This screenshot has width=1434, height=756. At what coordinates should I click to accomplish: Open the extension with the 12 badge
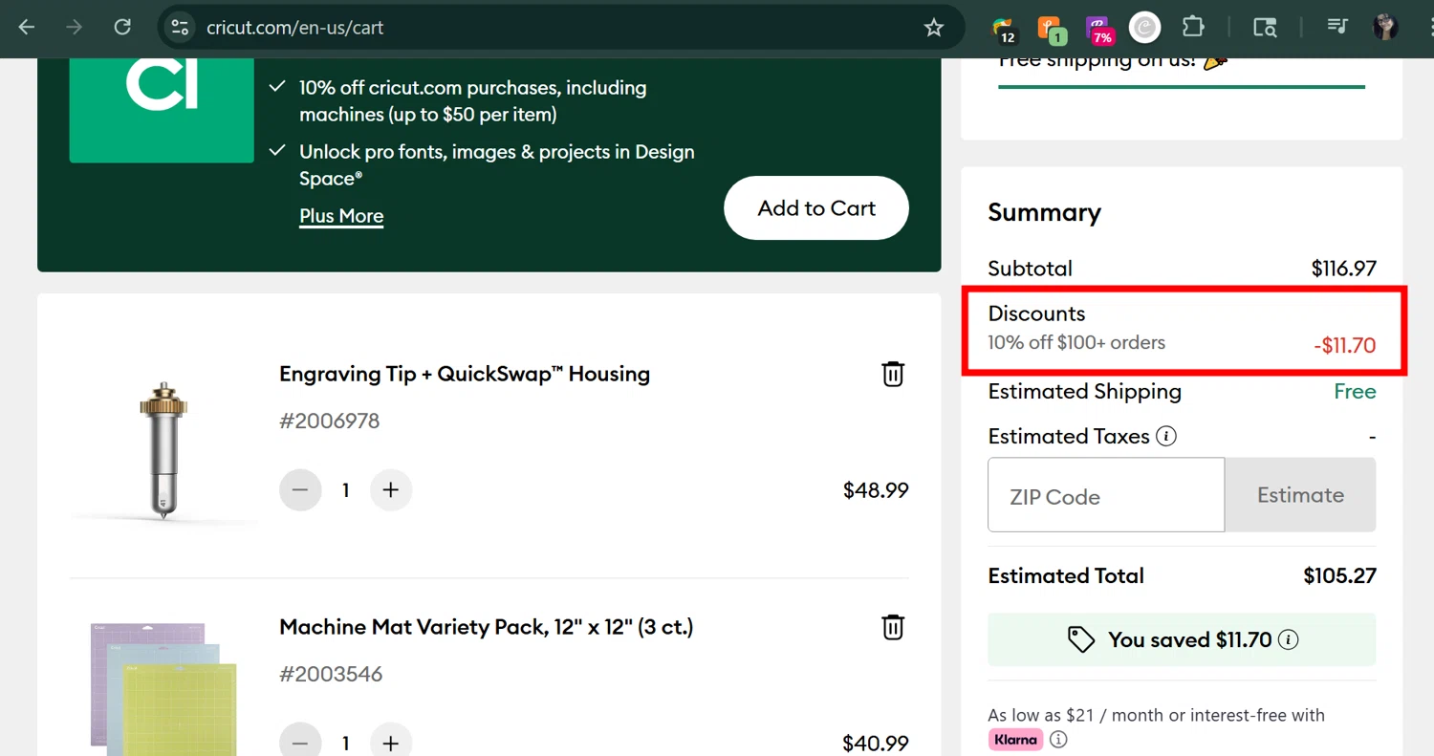(1003, 29)
